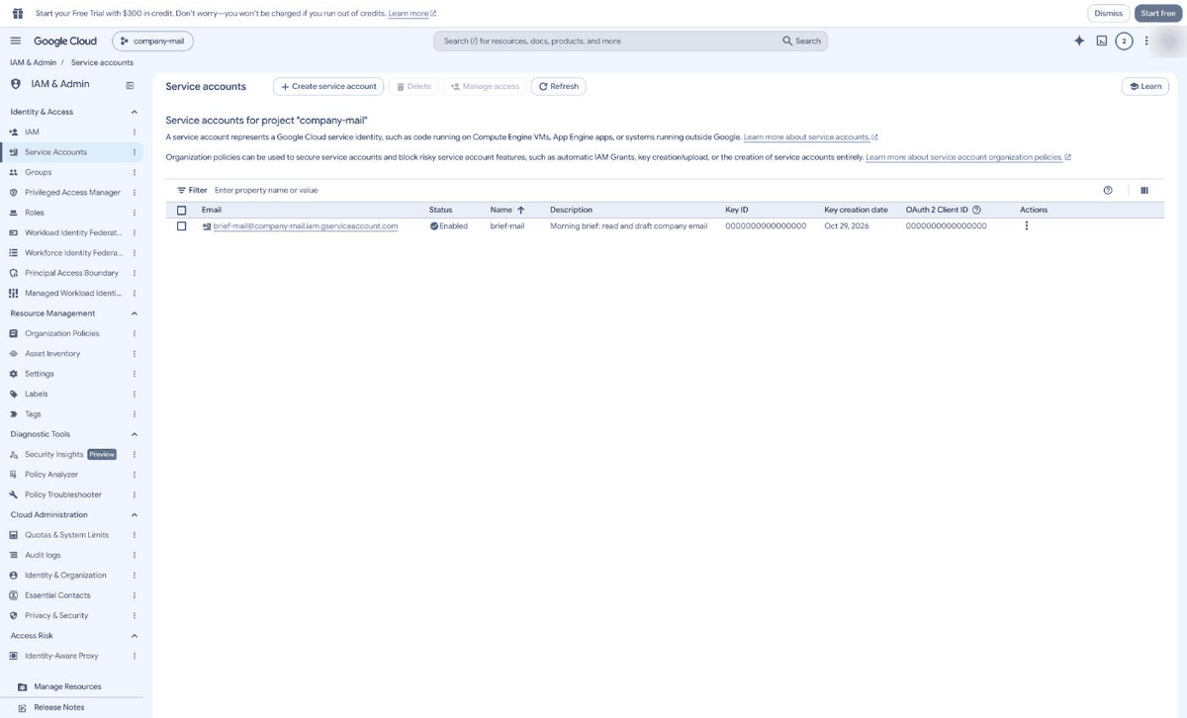Image resolution: width=1187 pixels, height=718 pixels.
Task: Open actions menu for brief-mail row
Action: coord(1026,225)
